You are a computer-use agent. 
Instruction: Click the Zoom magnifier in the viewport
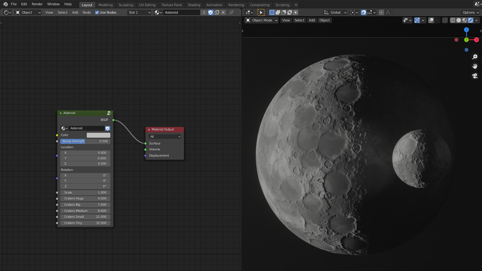[x=475, y=56]
